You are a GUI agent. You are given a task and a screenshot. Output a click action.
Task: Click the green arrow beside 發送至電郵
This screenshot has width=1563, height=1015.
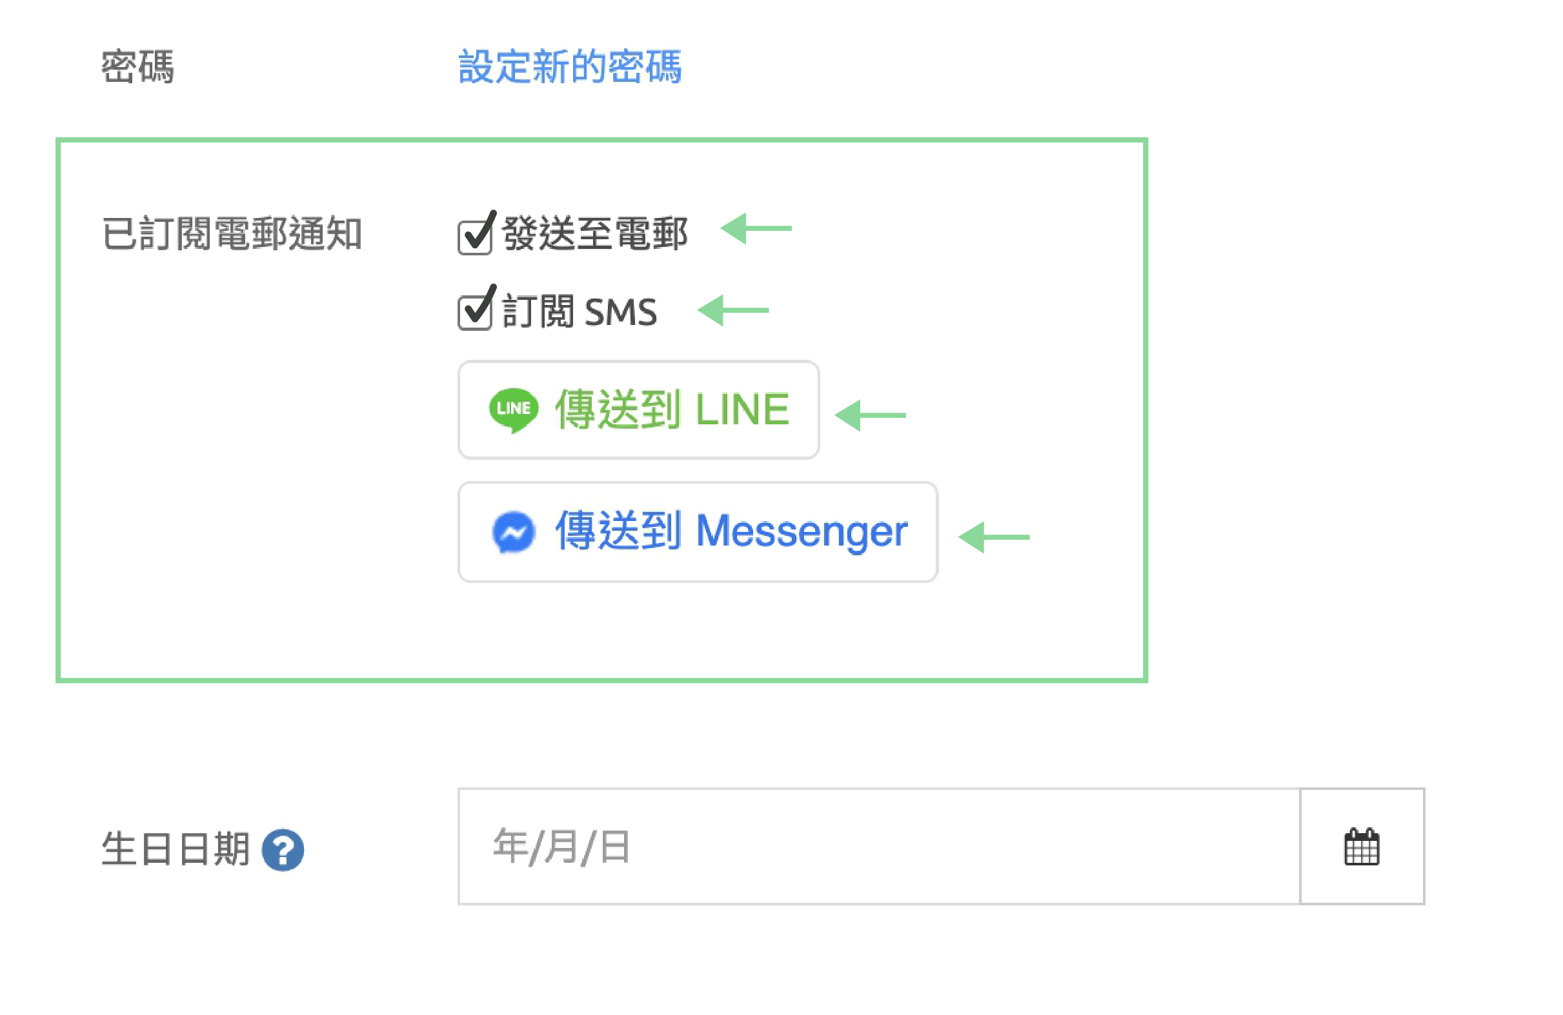[756, 228]
